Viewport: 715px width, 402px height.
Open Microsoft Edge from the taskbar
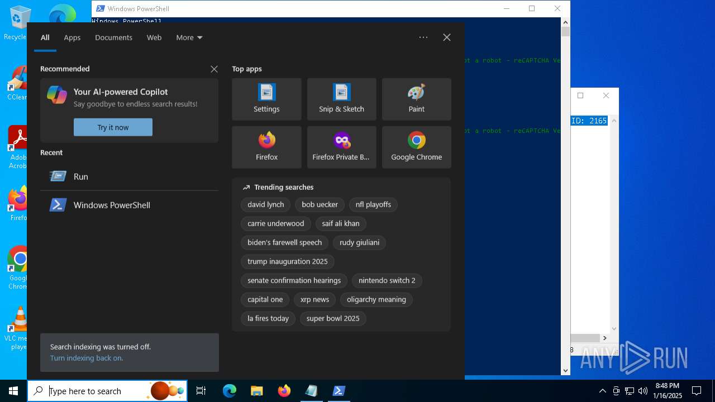230,391
